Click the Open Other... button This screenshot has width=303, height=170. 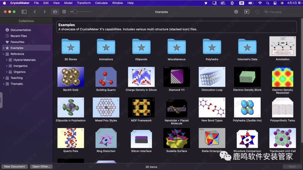point(41,167)
